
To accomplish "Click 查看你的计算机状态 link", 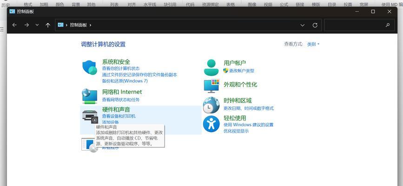I will [121, 68].
